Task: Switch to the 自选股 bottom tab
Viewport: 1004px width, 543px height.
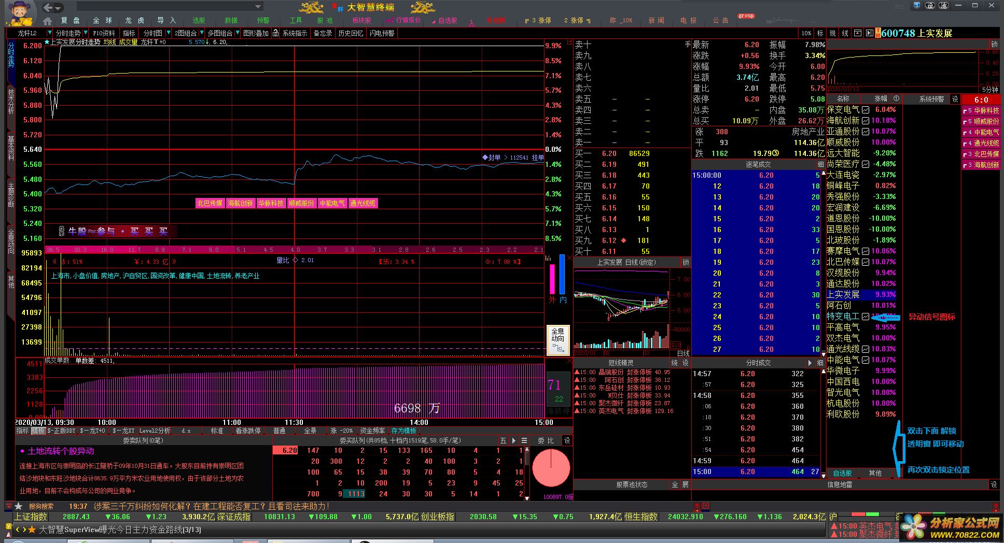Action: (x=842, y=473)
